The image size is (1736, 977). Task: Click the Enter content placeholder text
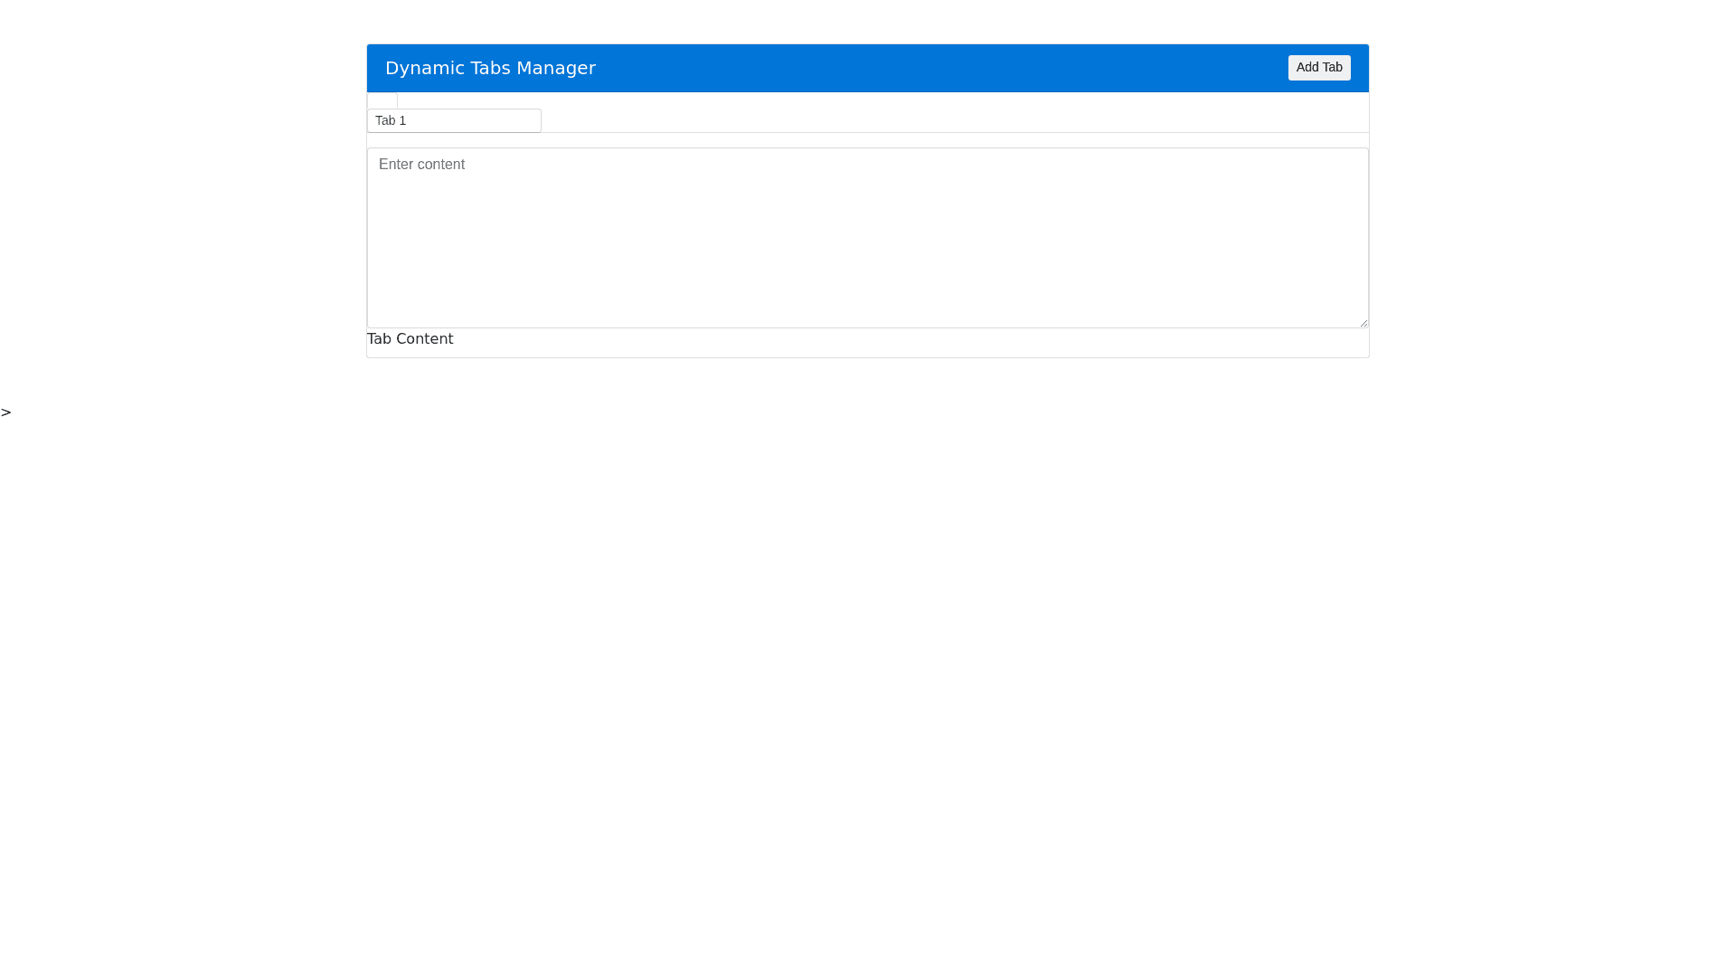click(x=421, y=165)
